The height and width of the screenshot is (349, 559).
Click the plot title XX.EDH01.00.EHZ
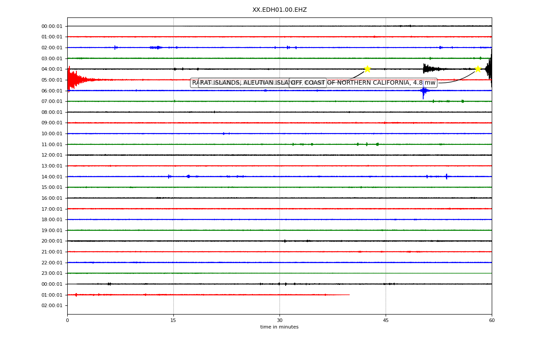tap(279, 10)
